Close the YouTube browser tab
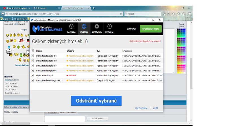Screen dimensions: 226x126 click(29, 8)
